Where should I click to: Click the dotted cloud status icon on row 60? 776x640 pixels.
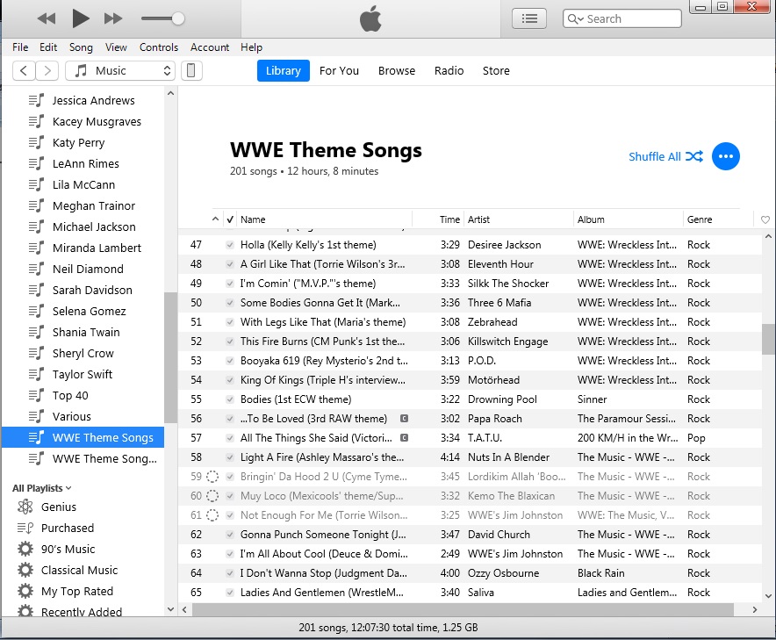coord(212,495)
